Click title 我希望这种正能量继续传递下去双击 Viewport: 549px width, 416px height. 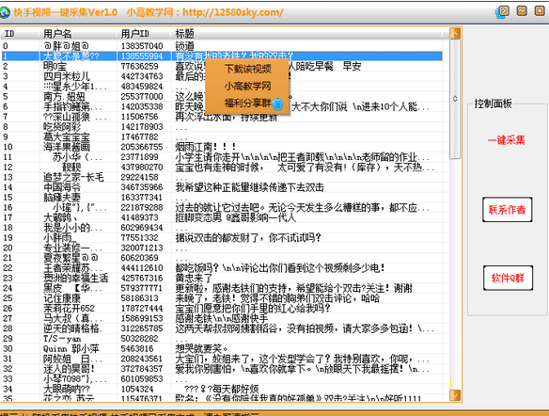point(249,187)
